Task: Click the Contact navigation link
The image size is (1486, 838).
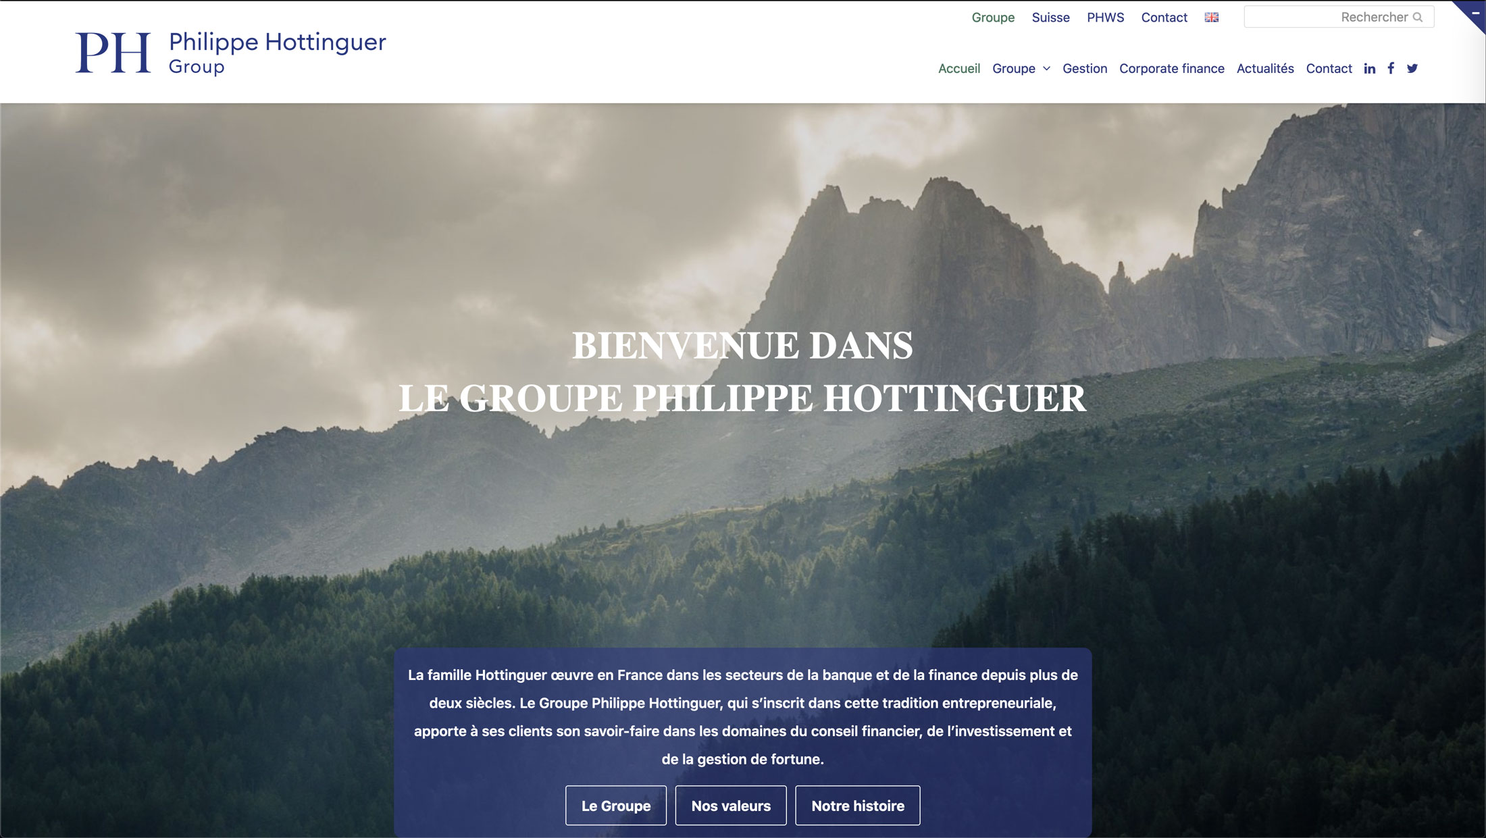Action: pos(1330,68)
